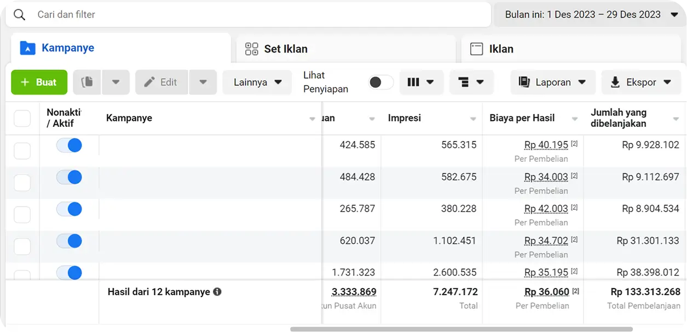Open the Laporan dropdown menu

tap(552, 82)
